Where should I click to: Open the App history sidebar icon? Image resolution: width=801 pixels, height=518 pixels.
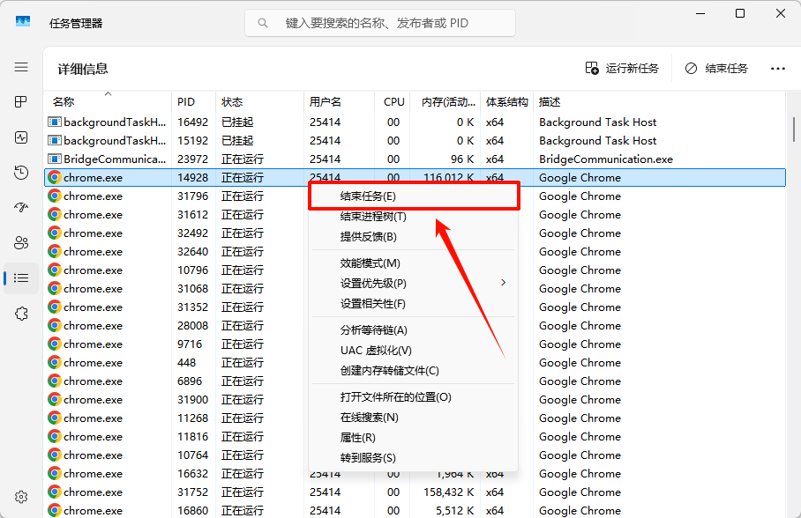coord(20,173)
